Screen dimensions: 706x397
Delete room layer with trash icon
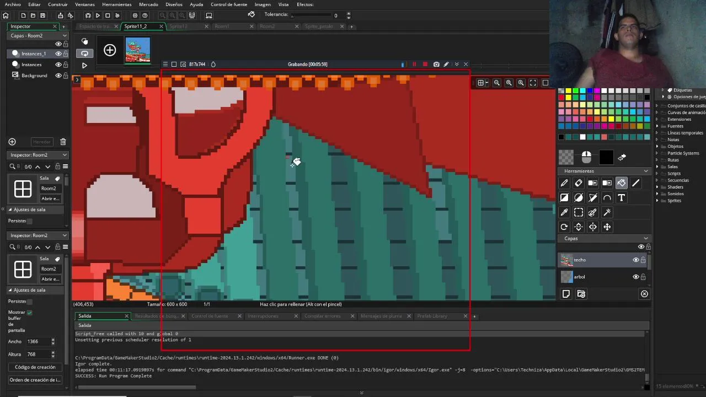click(x=63, y=142)
